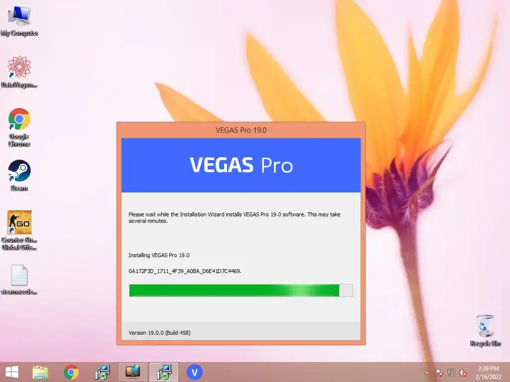Open the Windows Start button

pyautogui.click(x=12, y=372)
